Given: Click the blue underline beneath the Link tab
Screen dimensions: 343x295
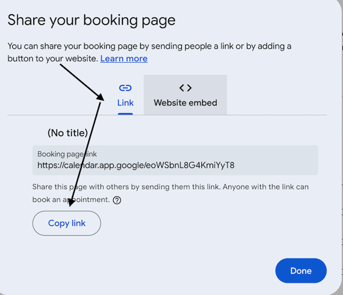Looking at the screenshot, I should [x=125, y=113].
